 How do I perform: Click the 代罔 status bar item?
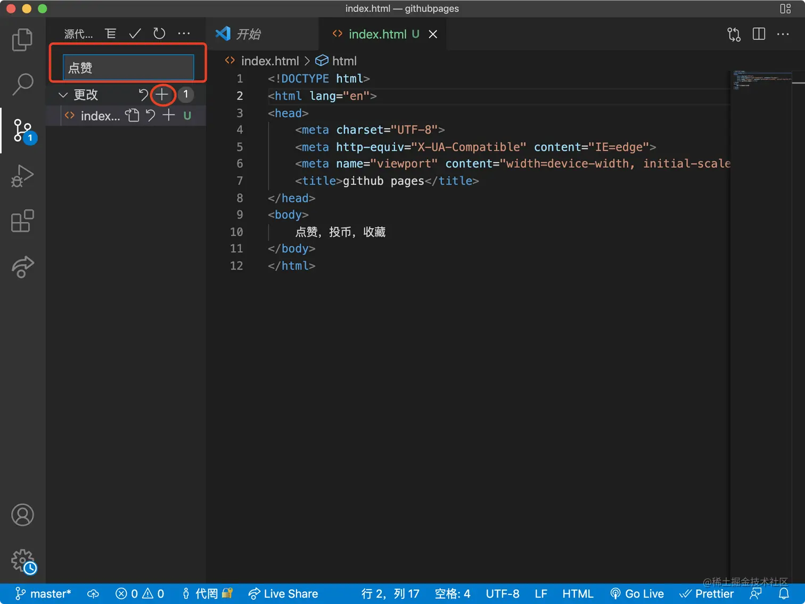[x=207, y=593]
